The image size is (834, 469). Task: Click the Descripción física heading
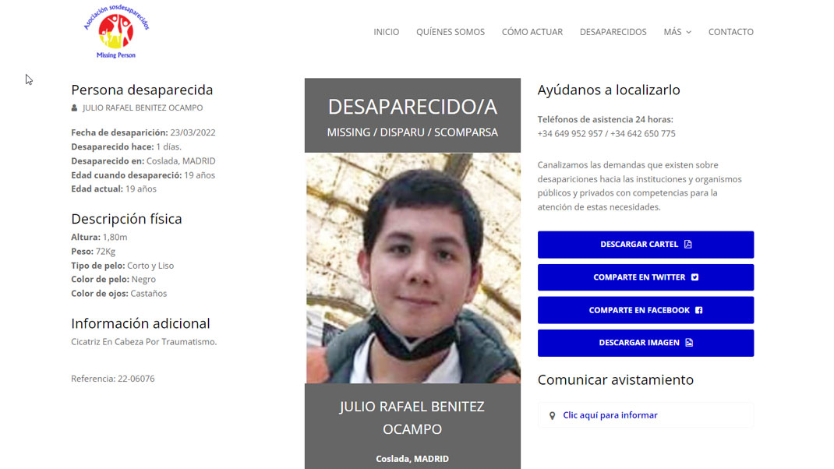[126, 219]
